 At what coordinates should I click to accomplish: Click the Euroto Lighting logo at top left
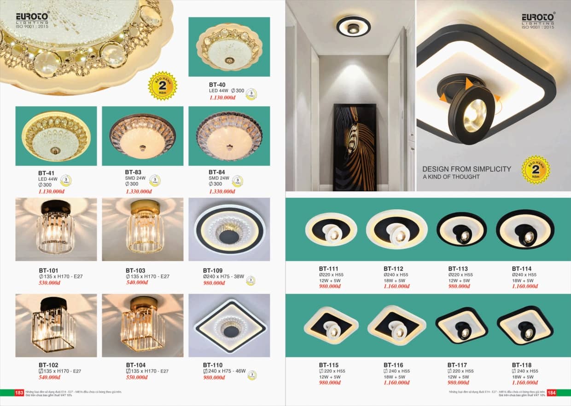[x=33, y=21]
